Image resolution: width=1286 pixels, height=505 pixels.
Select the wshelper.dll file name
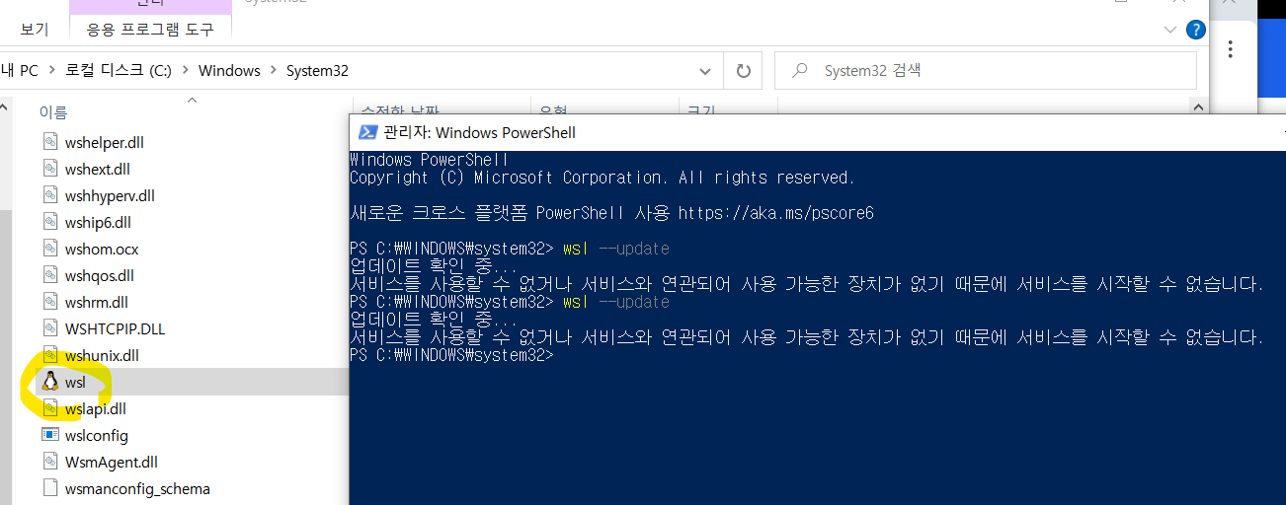(105, 142)
